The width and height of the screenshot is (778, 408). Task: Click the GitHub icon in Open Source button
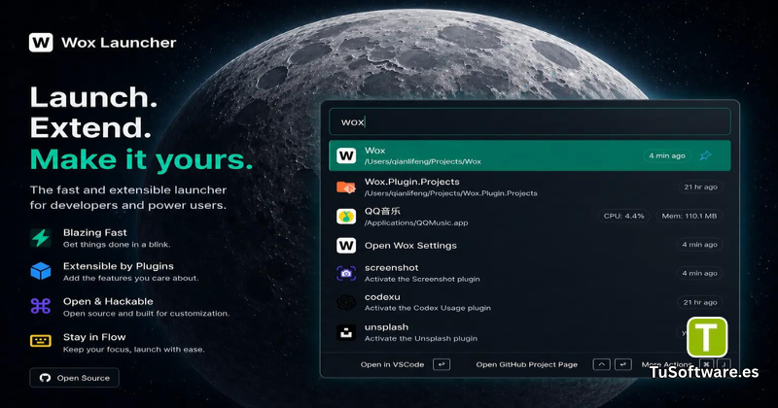click(45, 378)
